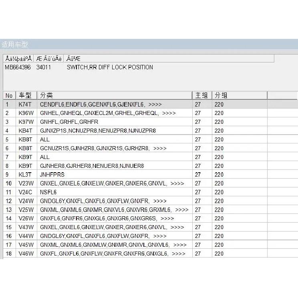Sort by the 分组 column header
The image size is (298, 298).
pos(240,95)
